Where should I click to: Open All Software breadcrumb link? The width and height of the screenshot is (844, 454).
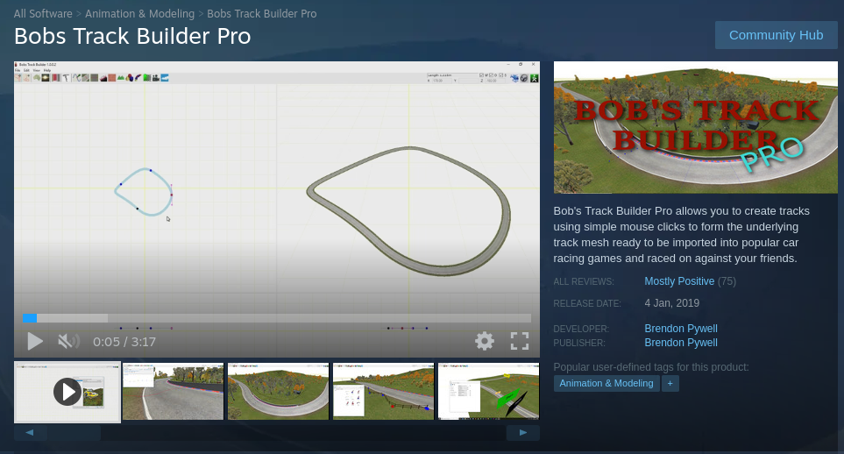point(43,14)
